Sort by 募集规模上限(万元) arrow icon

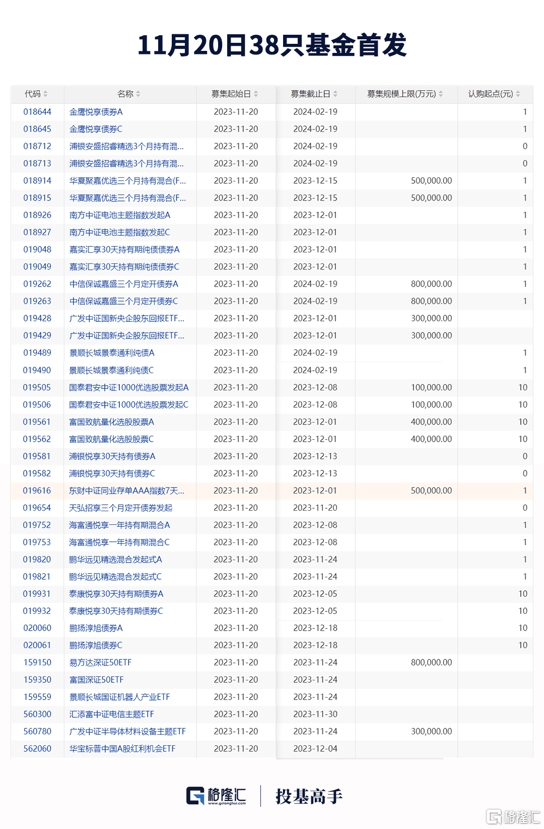click(x=441, y=94)
